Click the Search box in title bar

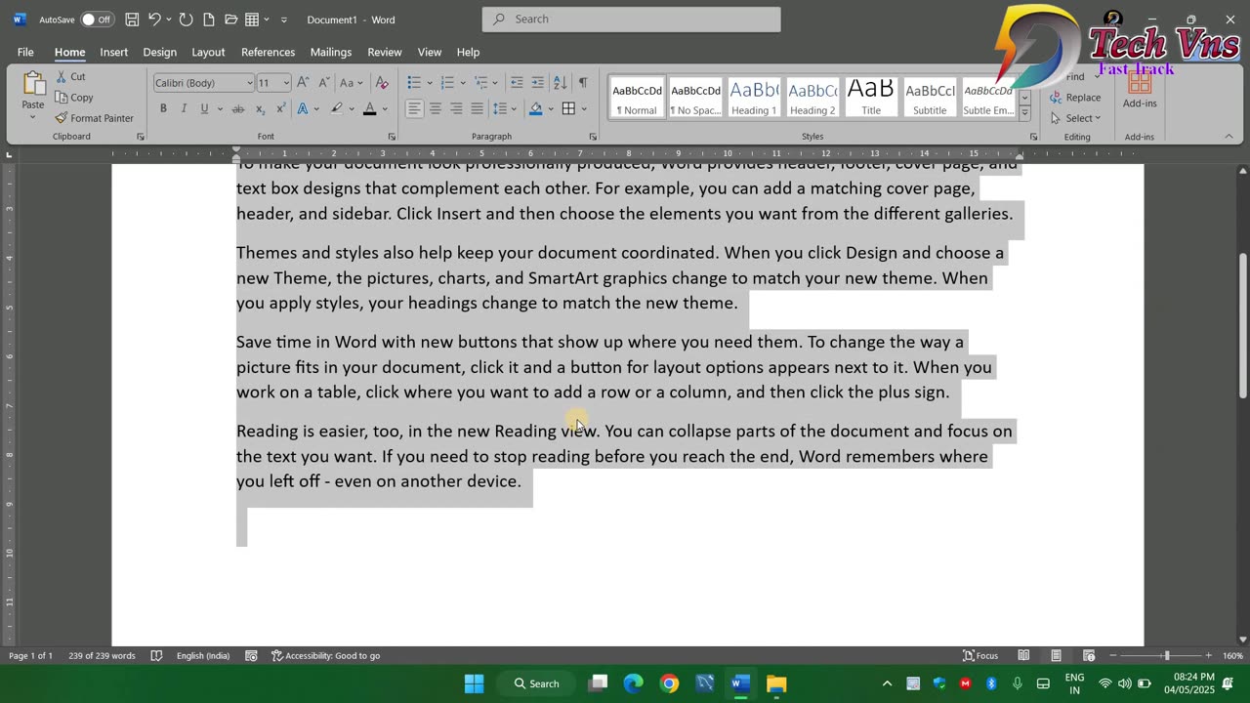click(x=631, y=20)
